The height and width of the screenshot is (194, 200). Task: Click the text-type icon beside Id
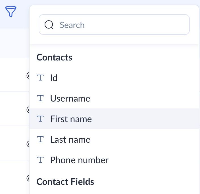click(x=41, y=78)
